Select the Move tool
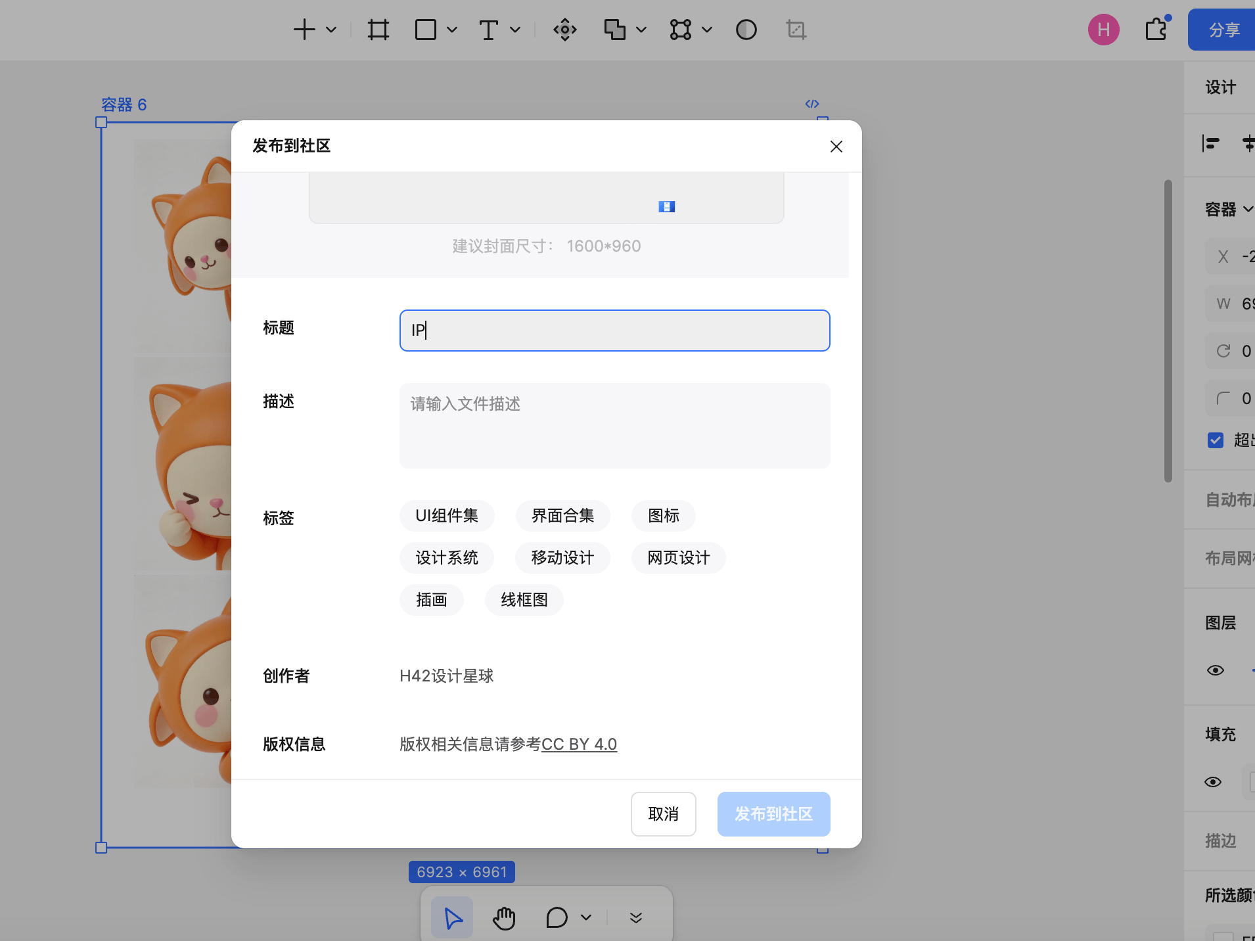1255x941 pixels. (x=564, y=30)
